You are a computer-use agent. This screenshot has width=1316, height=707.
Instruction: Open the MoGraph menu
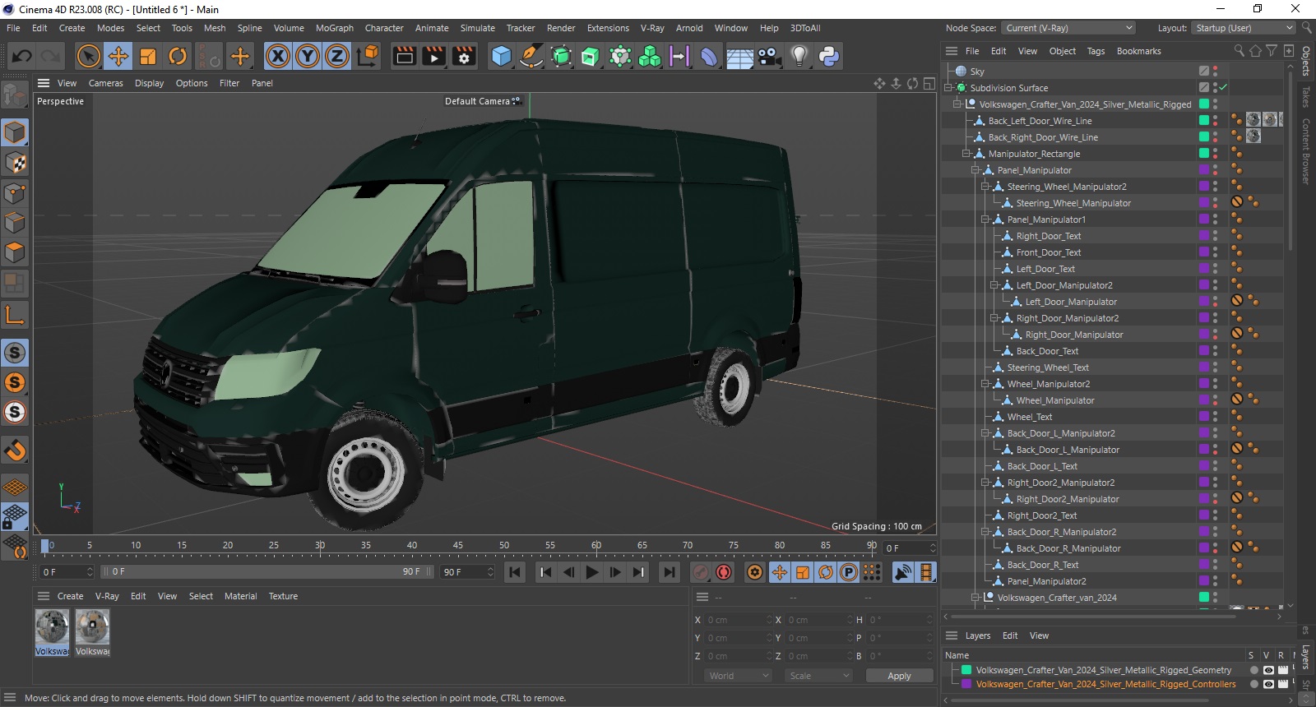coord(335,28)
